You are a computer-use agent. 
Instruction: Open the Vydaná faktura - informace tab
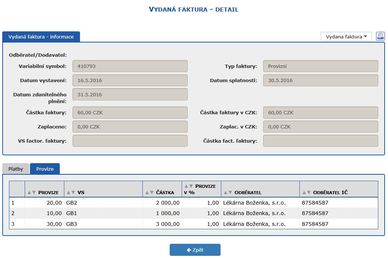pyautogui.click(x=41, y=37)
